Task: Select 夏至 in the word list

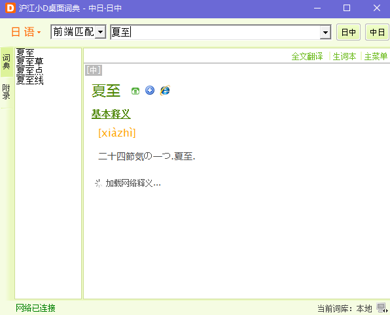Action: pos(25,53)
